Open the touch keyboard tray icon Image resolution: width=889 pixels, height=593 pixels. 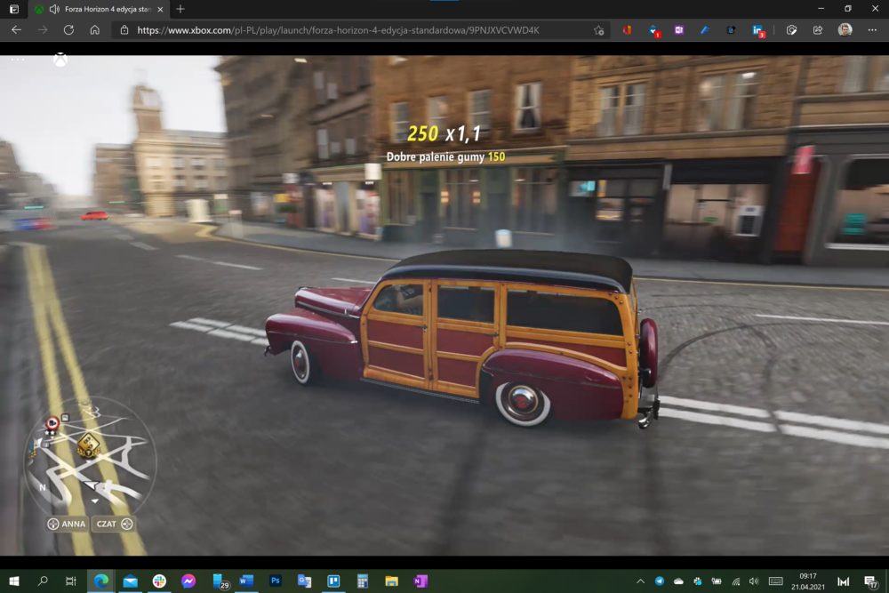tap(775, 581)
